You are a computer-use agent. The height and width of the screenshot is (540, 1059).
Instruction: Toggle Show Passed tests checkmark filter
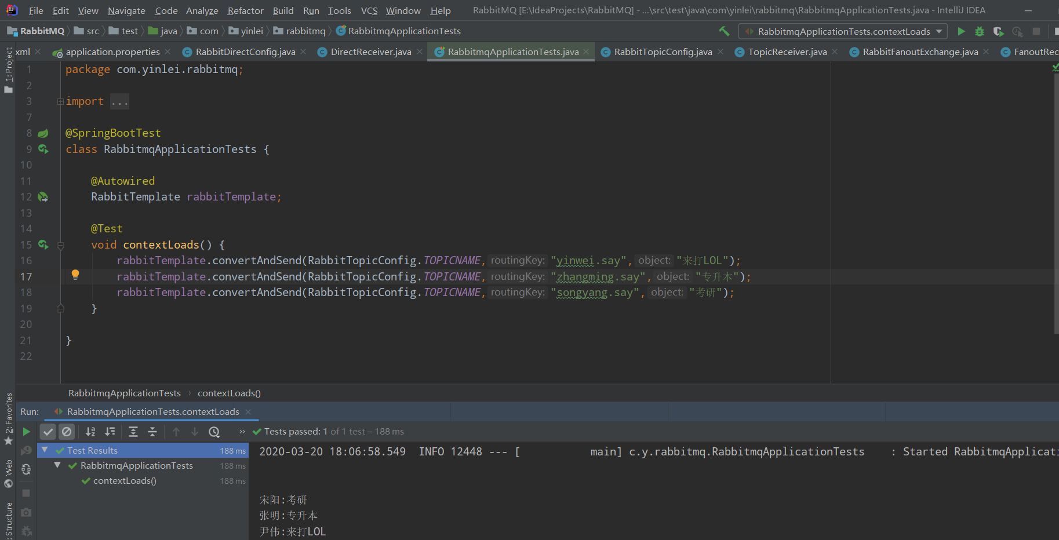[48, 431]
